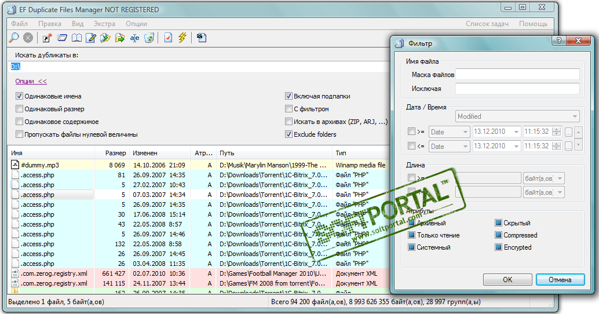This screenshot has width=599, height=314.
Task: Toggle the Exclude folders checkbox
Action: 289,134
